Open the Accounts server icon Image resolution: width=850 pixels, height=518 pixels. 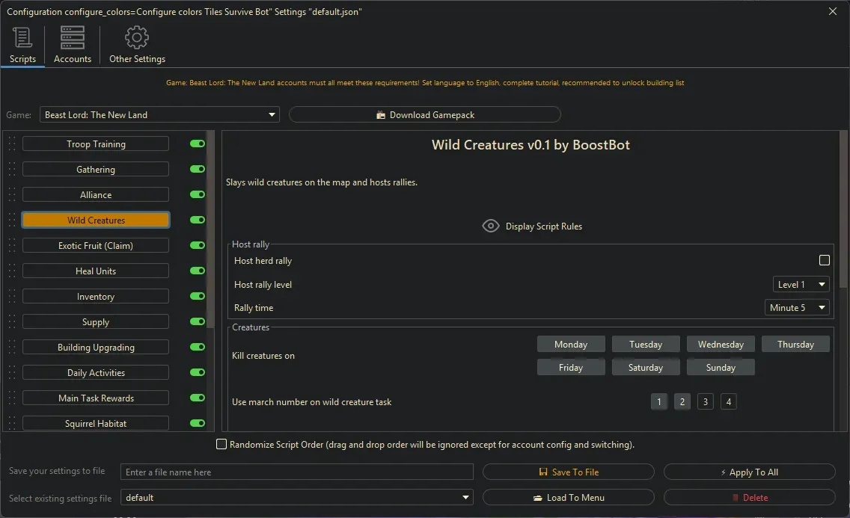point(73,37)
